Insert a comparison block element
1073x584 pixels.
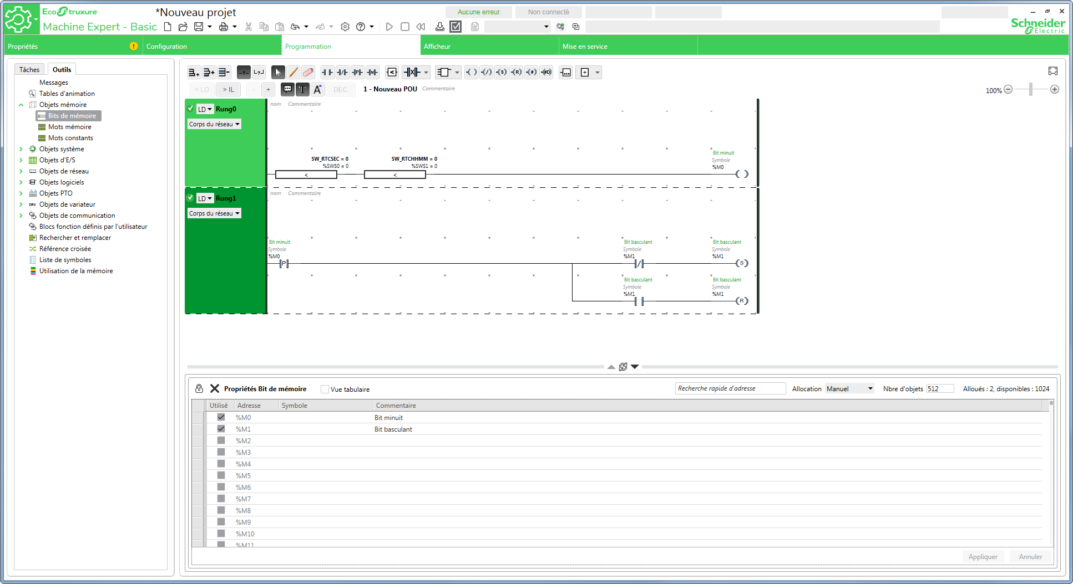pyautogui.click(x=392, y=73)
